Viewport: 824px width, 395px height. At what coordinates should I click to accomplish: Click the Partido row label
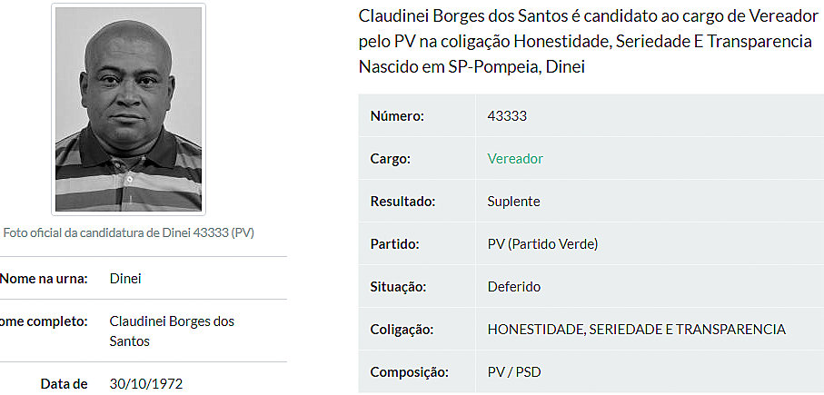396,244
